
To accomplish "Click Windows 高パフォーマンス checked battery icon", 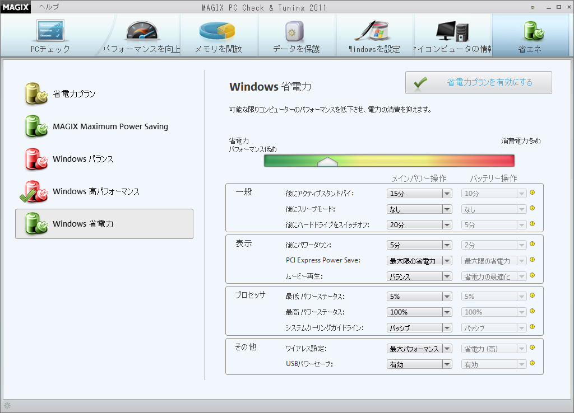I will tap(34, 191).
